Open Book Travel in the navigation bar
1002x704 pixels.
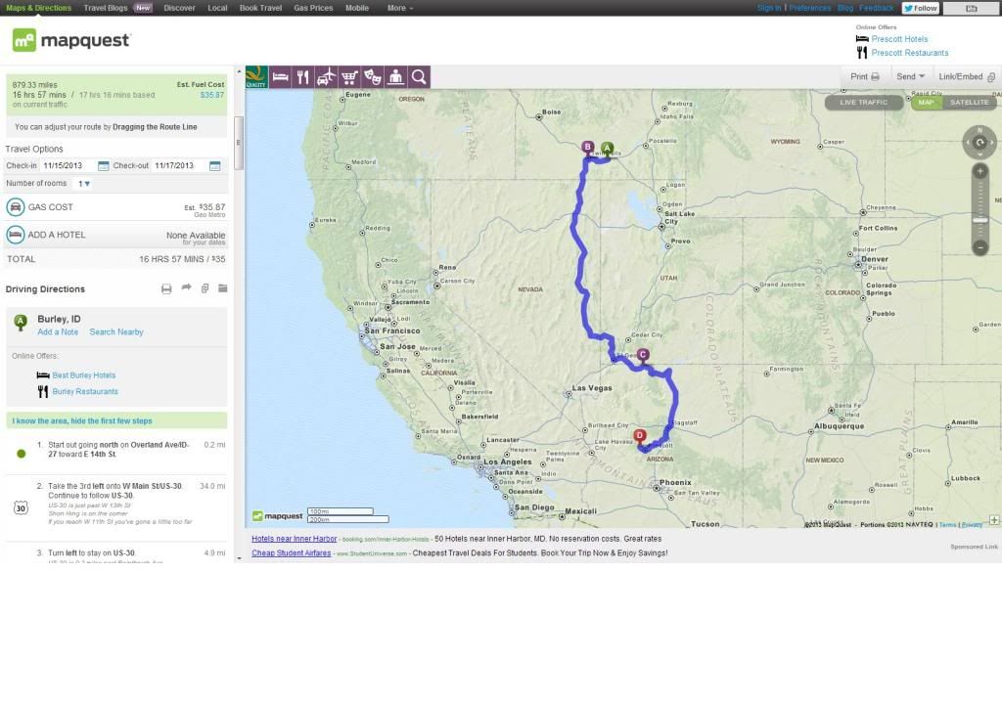260,8
